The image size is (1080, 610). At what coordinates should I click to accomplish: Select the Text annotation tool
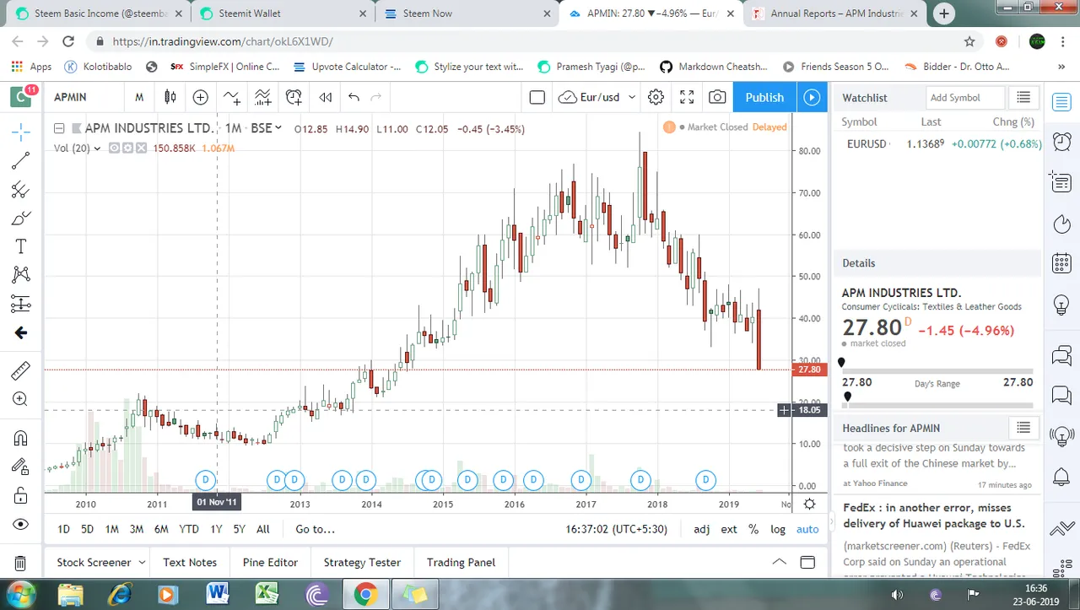tap(21, 246)
